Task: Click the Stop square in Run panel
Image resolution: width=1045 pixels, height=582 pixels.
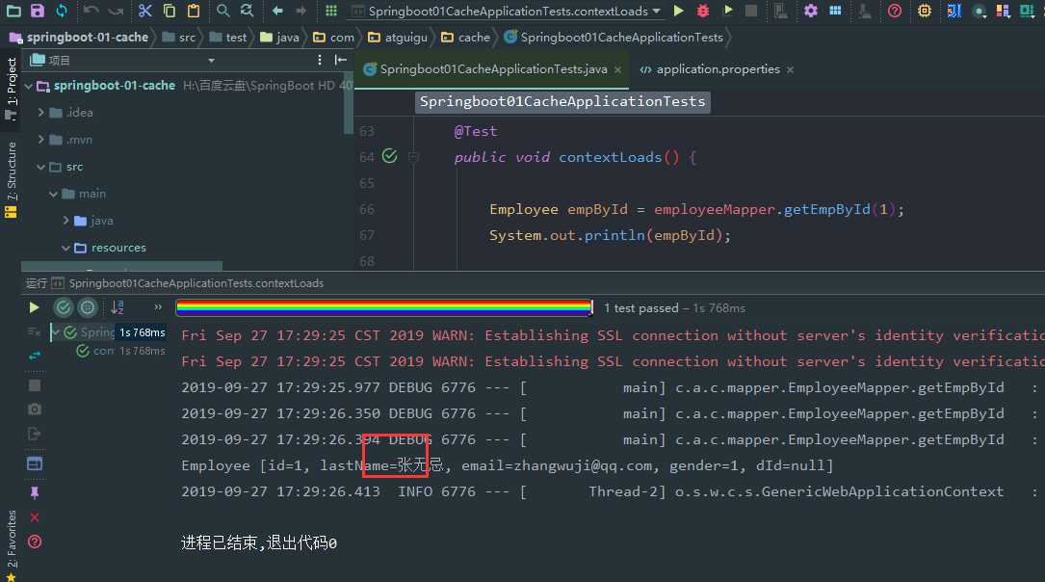Action: click(x=35, y=385)
